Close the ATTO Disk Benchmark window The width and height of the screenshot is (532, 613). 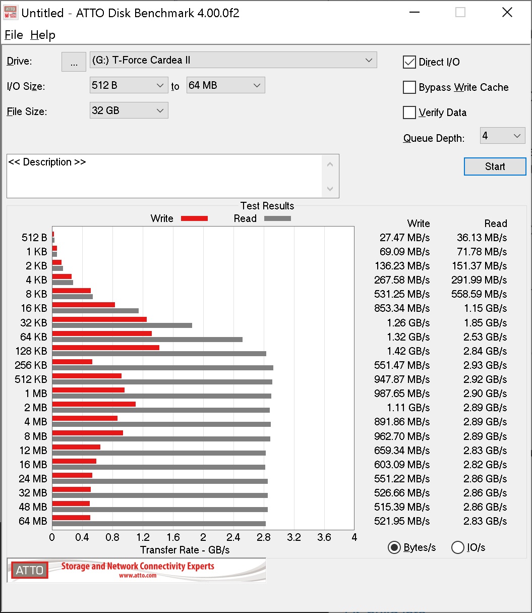(507, 13)
